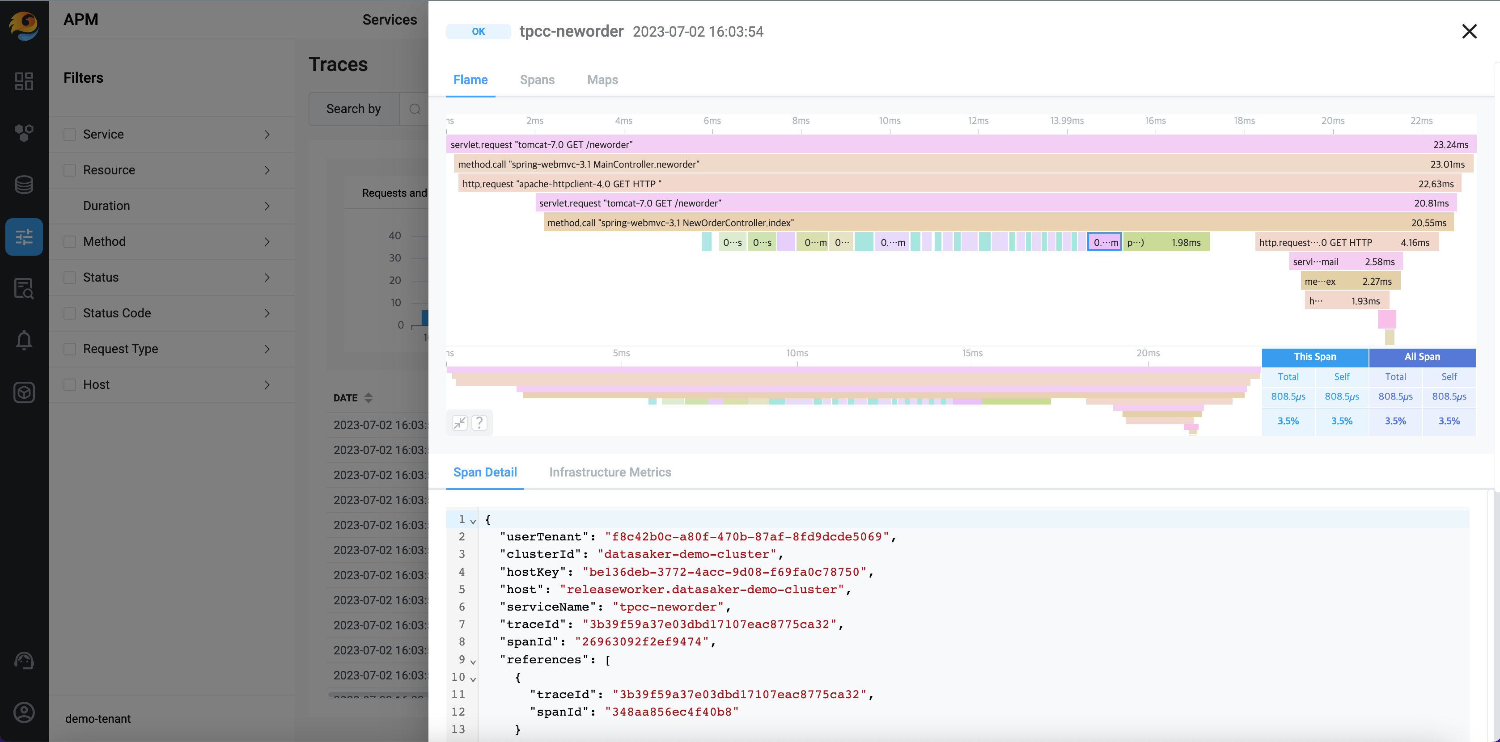Screen dimensions: 1500x742
Task: Click the minimap overview timeline bars
Action: tap(853, 401)
